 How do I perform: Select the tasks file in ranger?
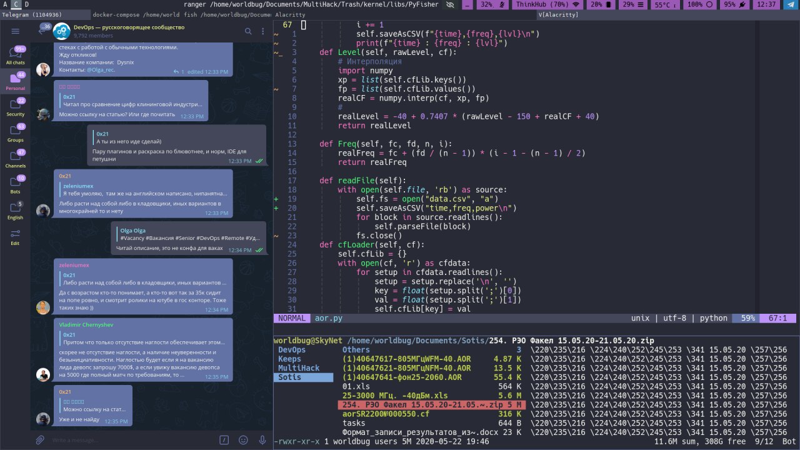coord(433,423)
